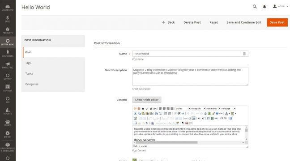Click the Find binoculars icon

click(156, 113)
